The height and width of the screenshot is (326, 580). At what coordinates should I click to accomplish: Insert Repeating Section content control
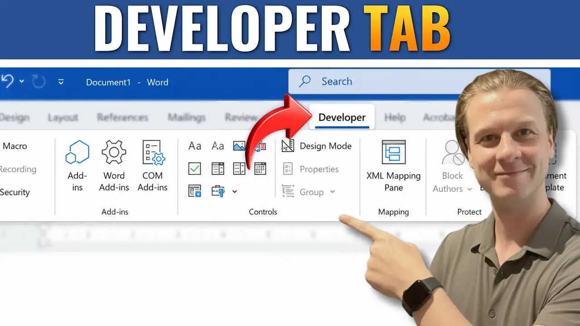(x=195, y=192)
